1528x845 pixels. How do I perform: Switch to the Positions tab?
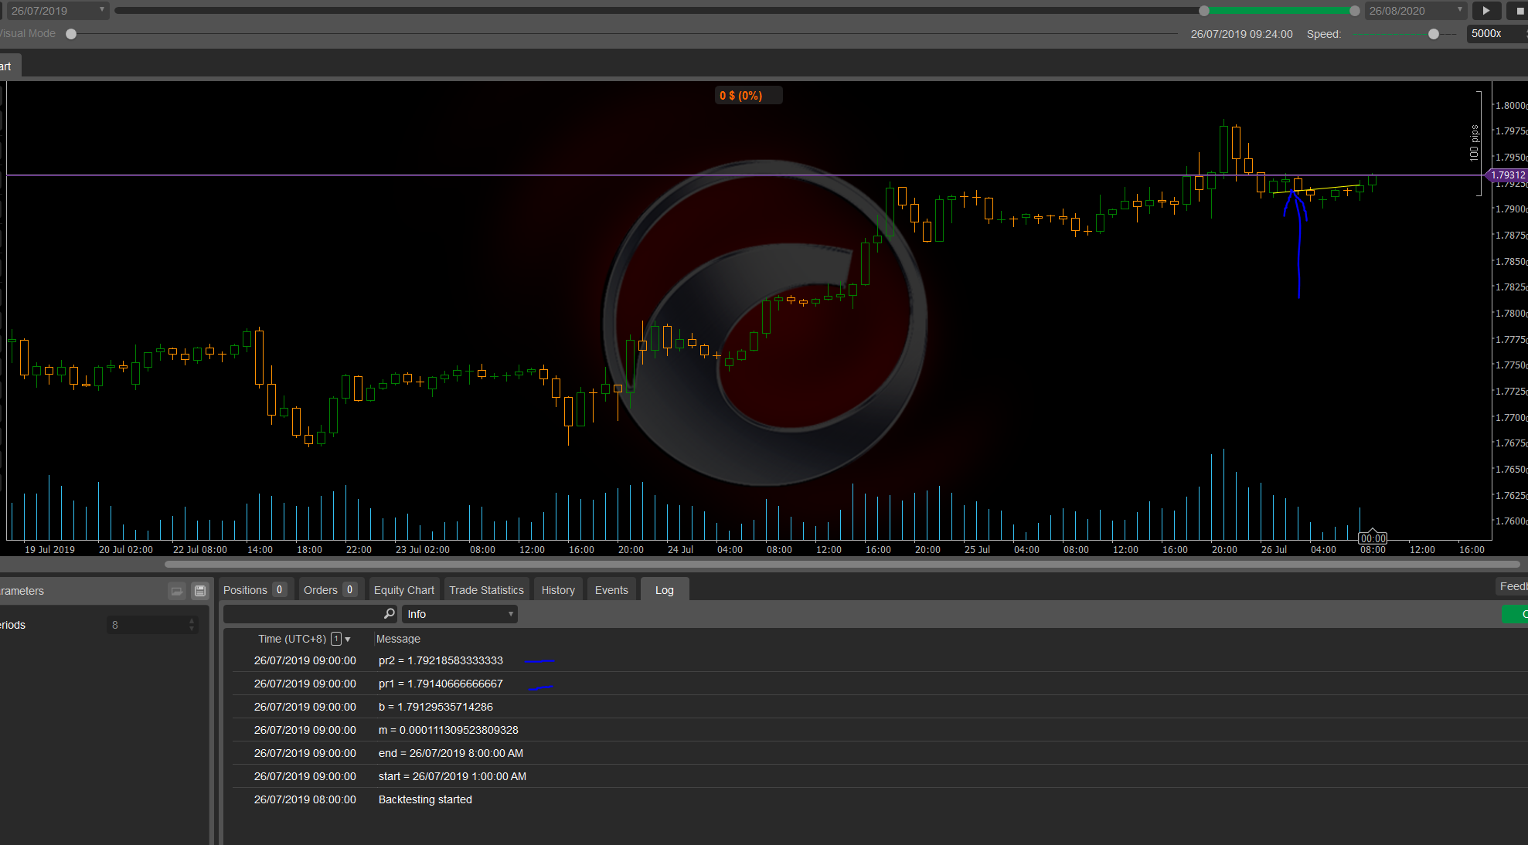pyautogui.click(x=255, y=590)
